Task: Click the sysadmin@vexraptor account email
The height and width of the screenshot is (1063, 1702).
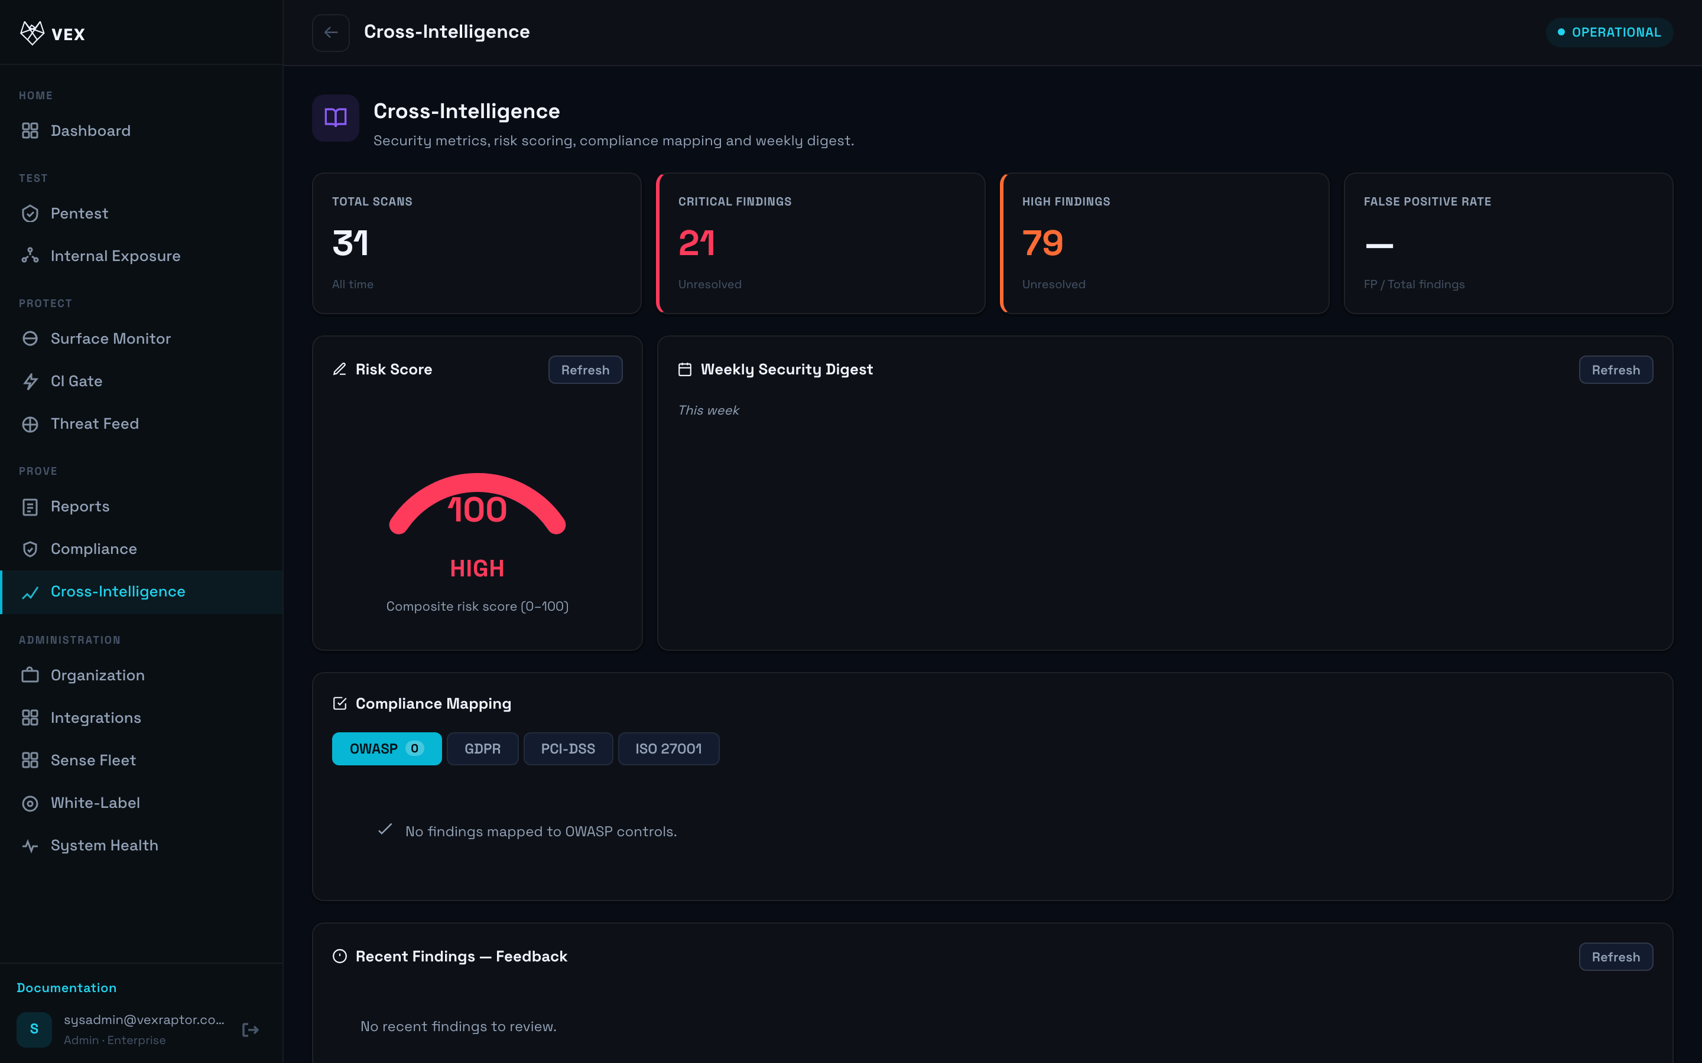Action: coord(144,1020)
